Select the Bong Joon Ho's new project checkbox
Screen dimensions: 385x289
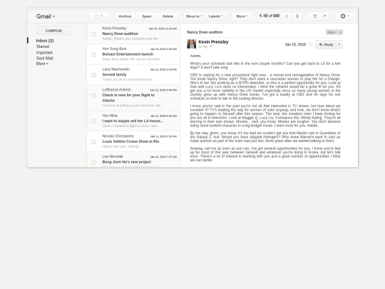[x=93, y=163]
